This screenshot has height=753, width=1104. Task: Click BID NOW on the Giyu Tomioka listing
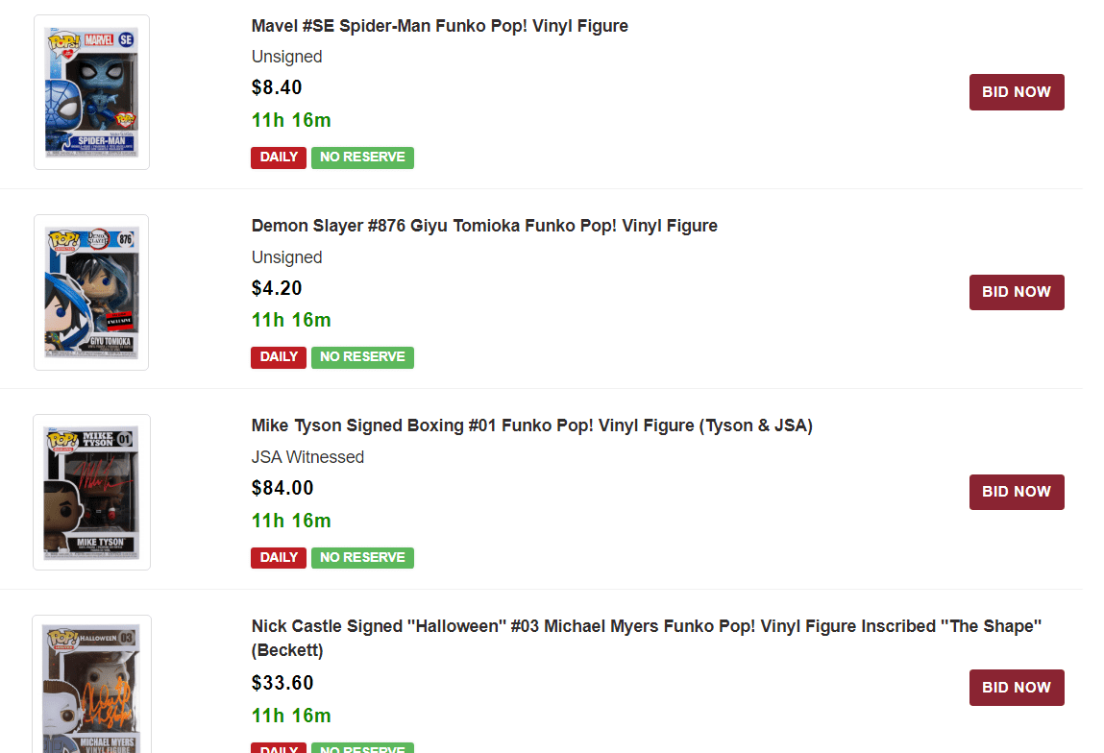[x=1016, y=292]
